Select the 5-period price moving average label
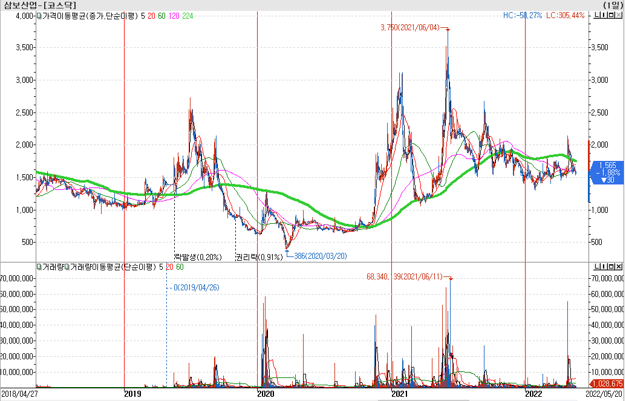The width and height of the screenshot is (626, 401). point(143,16)
